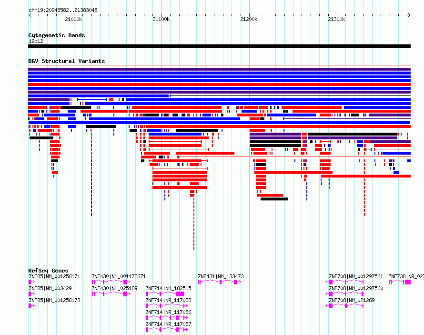Select ZNF430 NM_025189 gene model glyph
This screenshot has height=335, width=424.
[111, 294]
